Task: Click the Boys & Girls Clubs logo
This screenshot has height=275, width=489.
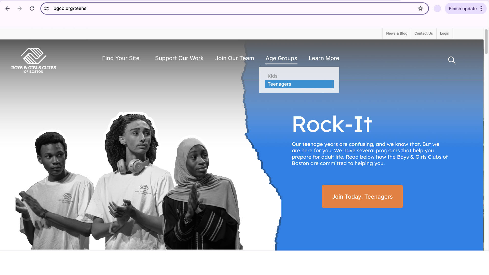Action: pos(34,61)
